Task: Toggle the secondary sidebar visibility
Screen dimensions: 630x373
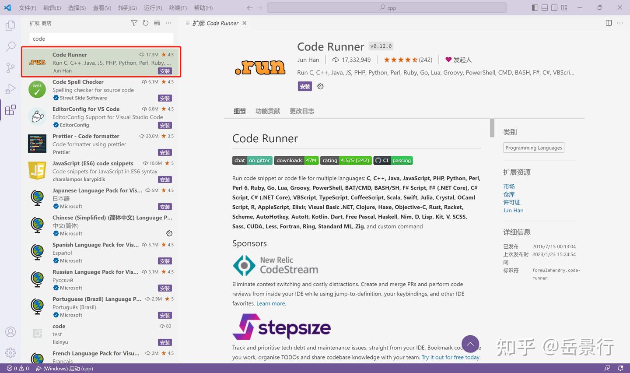Action: (x=554, y=7)
